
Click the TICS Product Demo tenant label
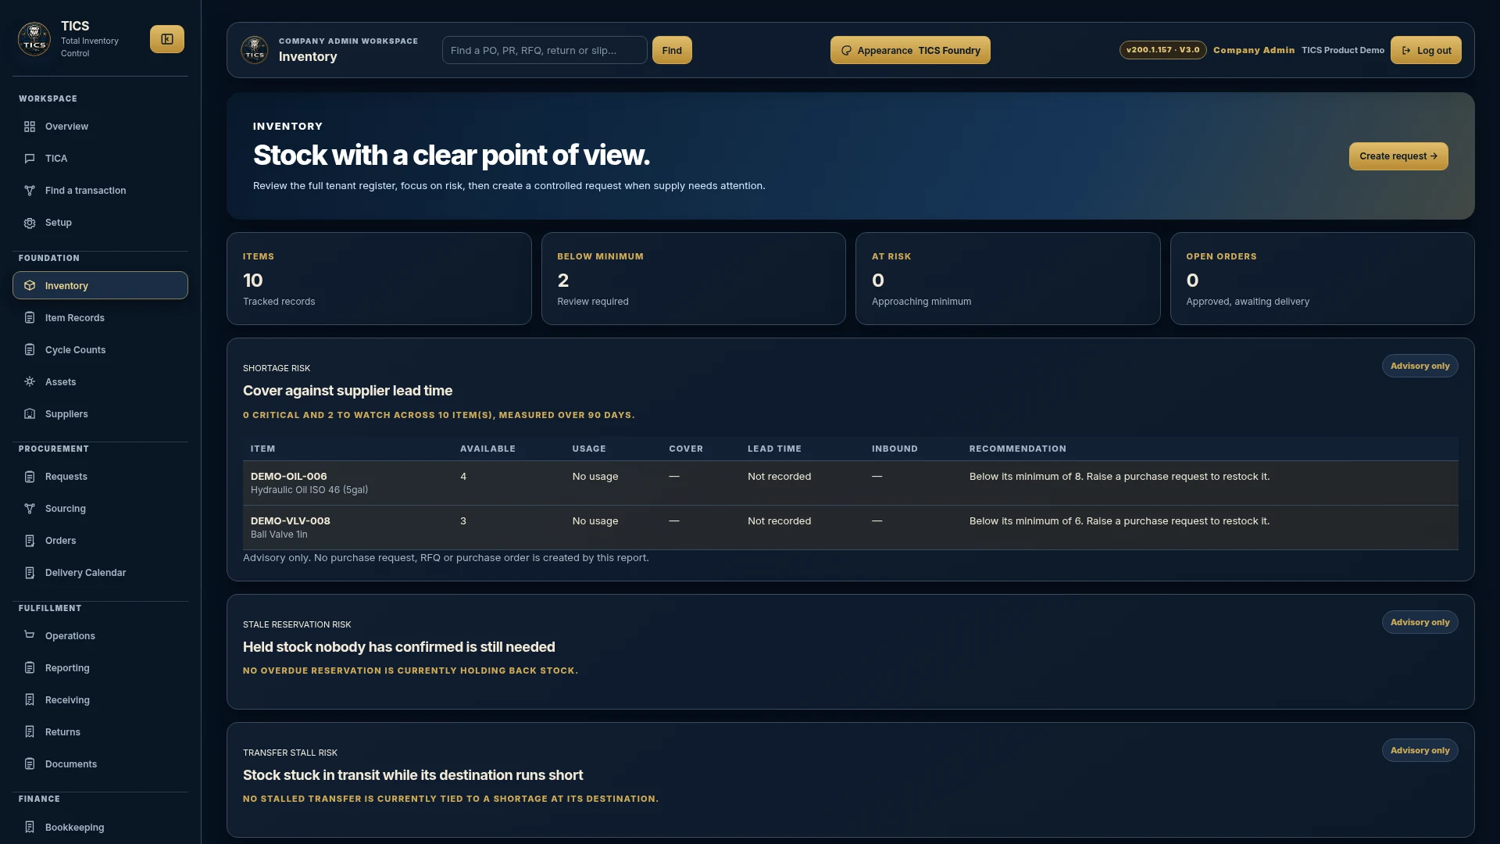[1342, 50]
